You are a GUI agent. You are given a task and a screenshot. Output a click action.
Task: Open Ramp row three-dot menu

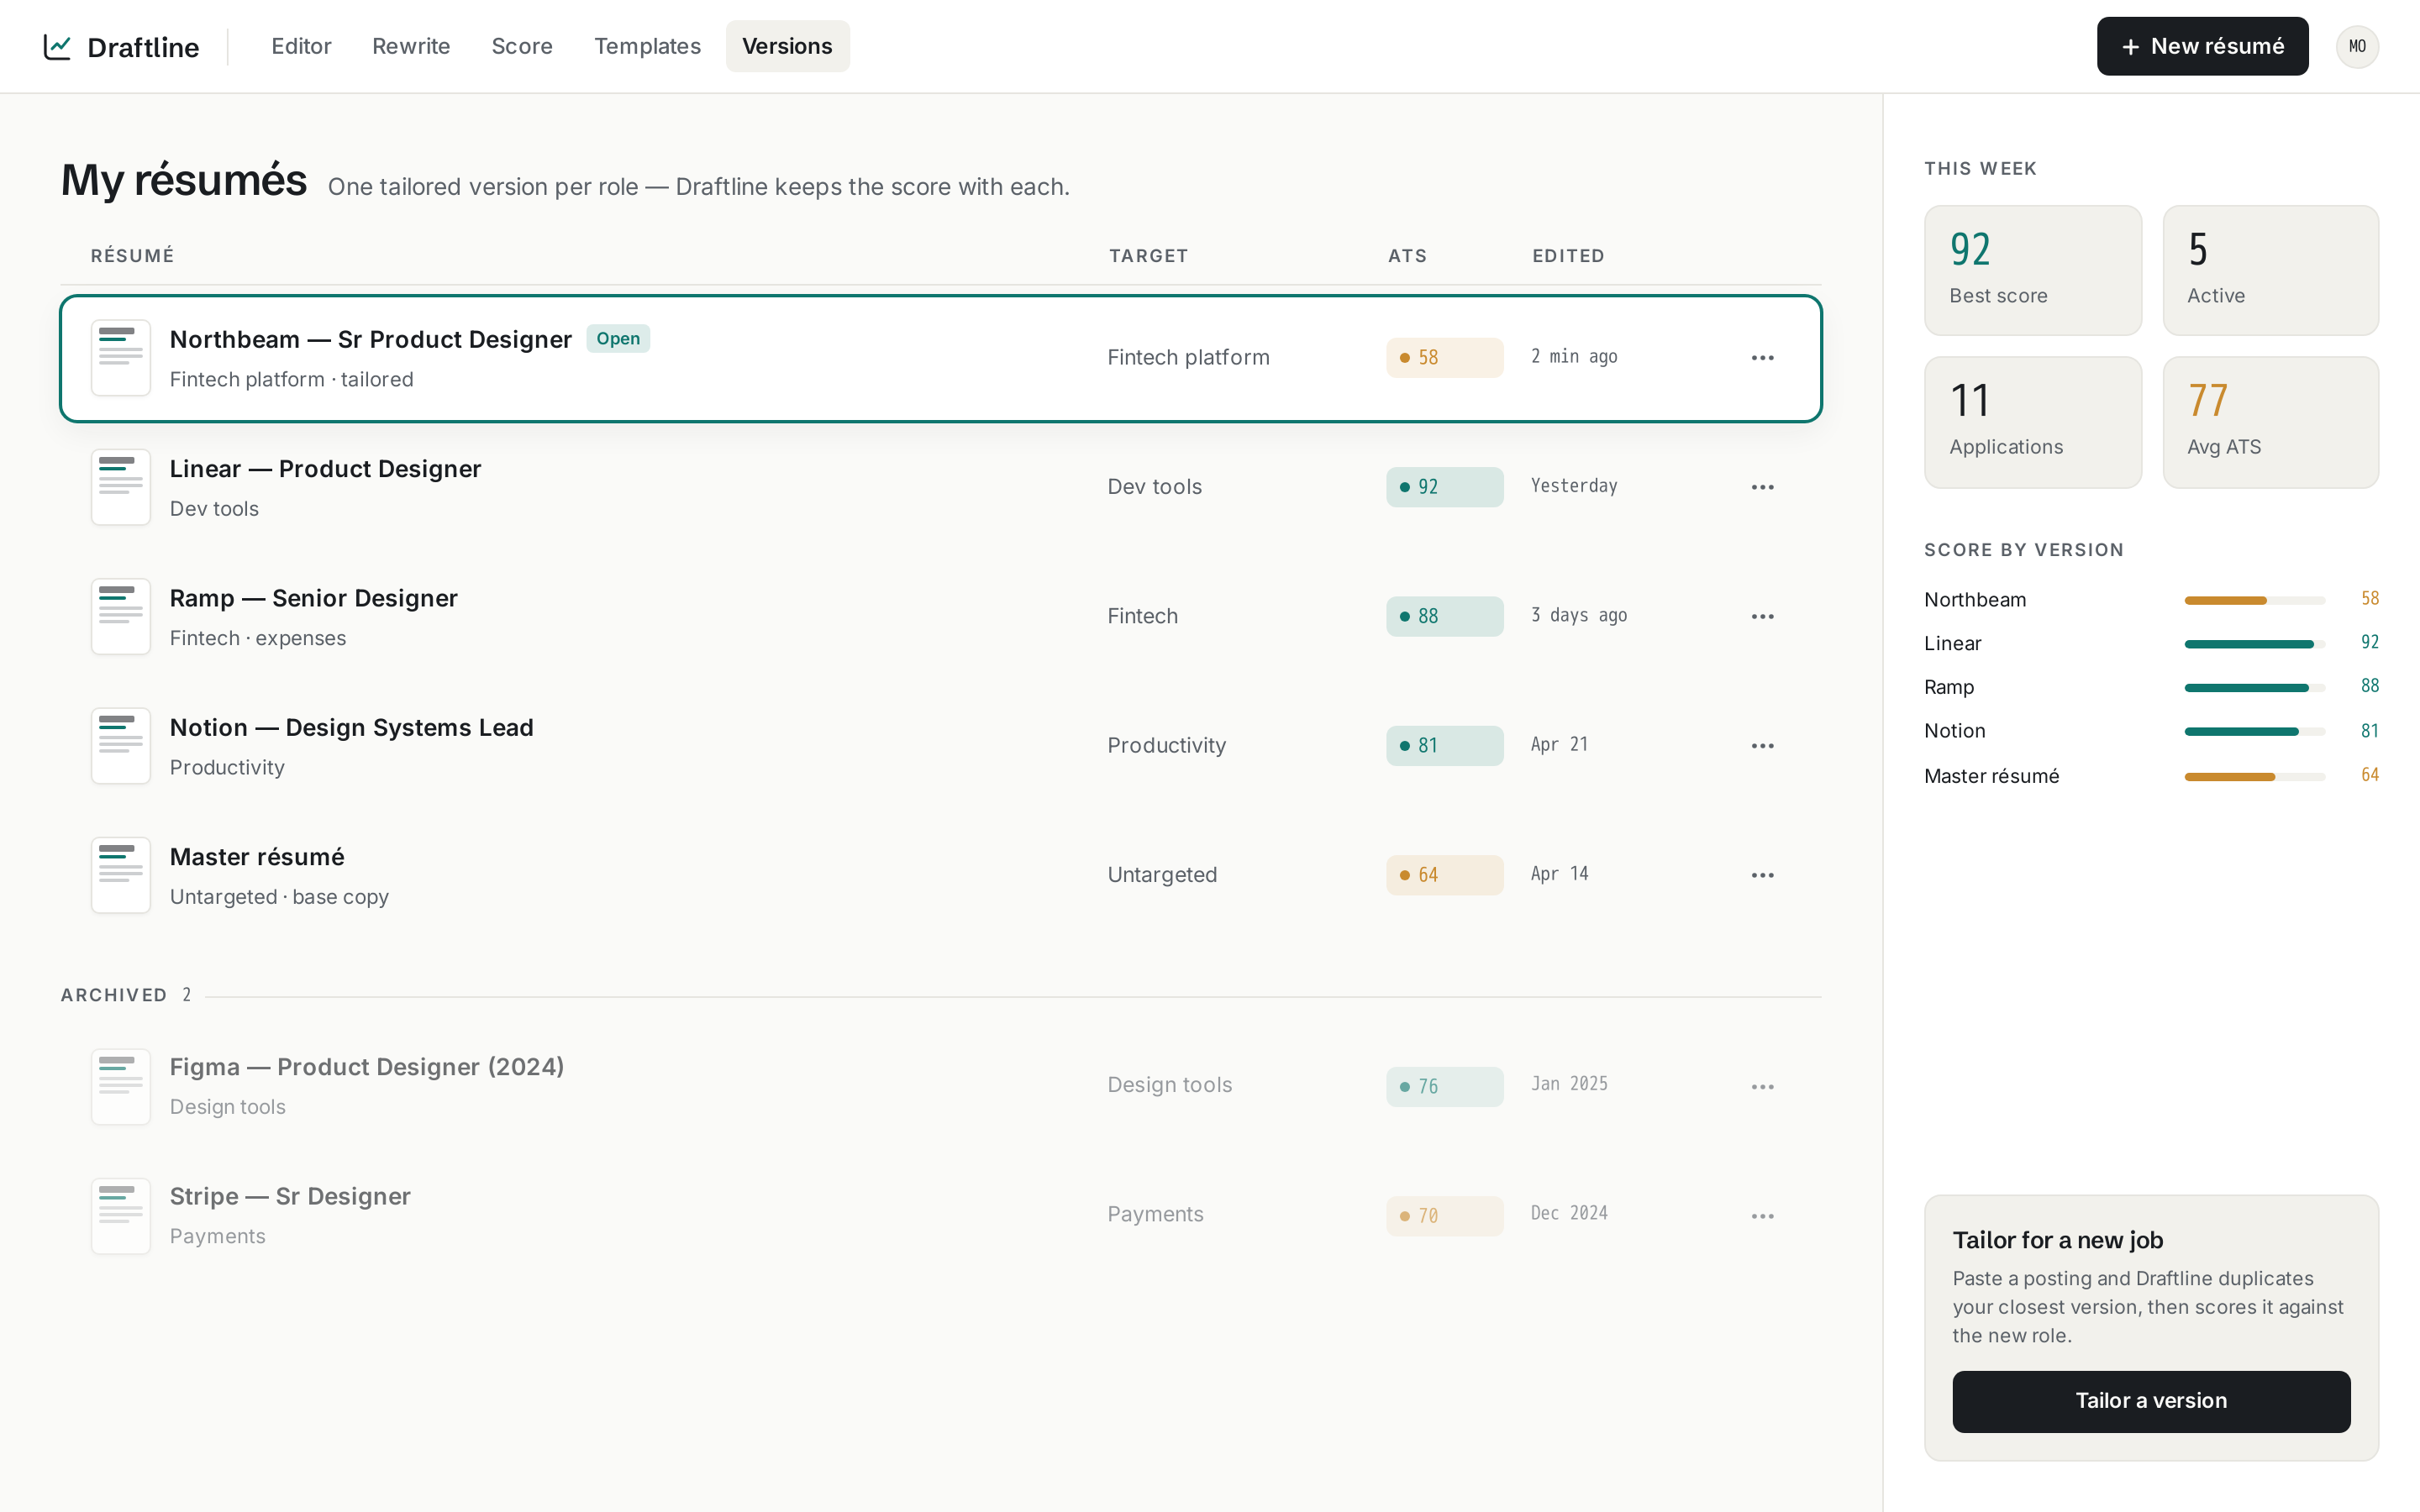tap(1762, 617)
